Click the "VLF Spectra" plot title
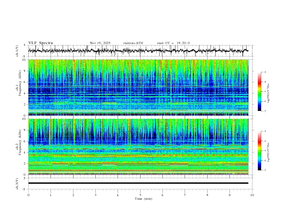 click(41, 43)
